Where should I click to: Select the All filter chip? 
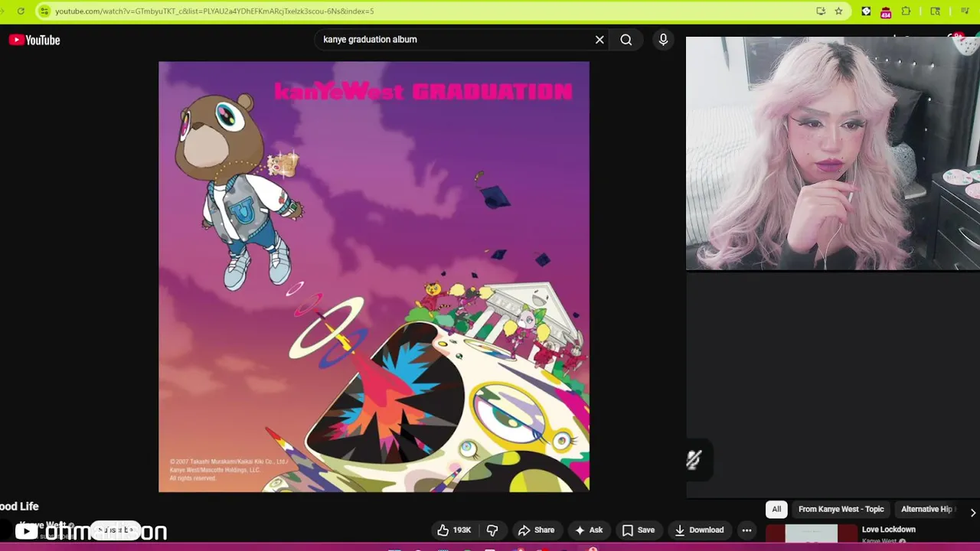tap(776, 510)
